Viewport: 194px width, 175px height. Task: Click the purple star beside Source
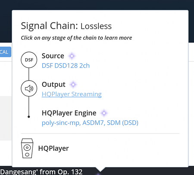[72, 56]
